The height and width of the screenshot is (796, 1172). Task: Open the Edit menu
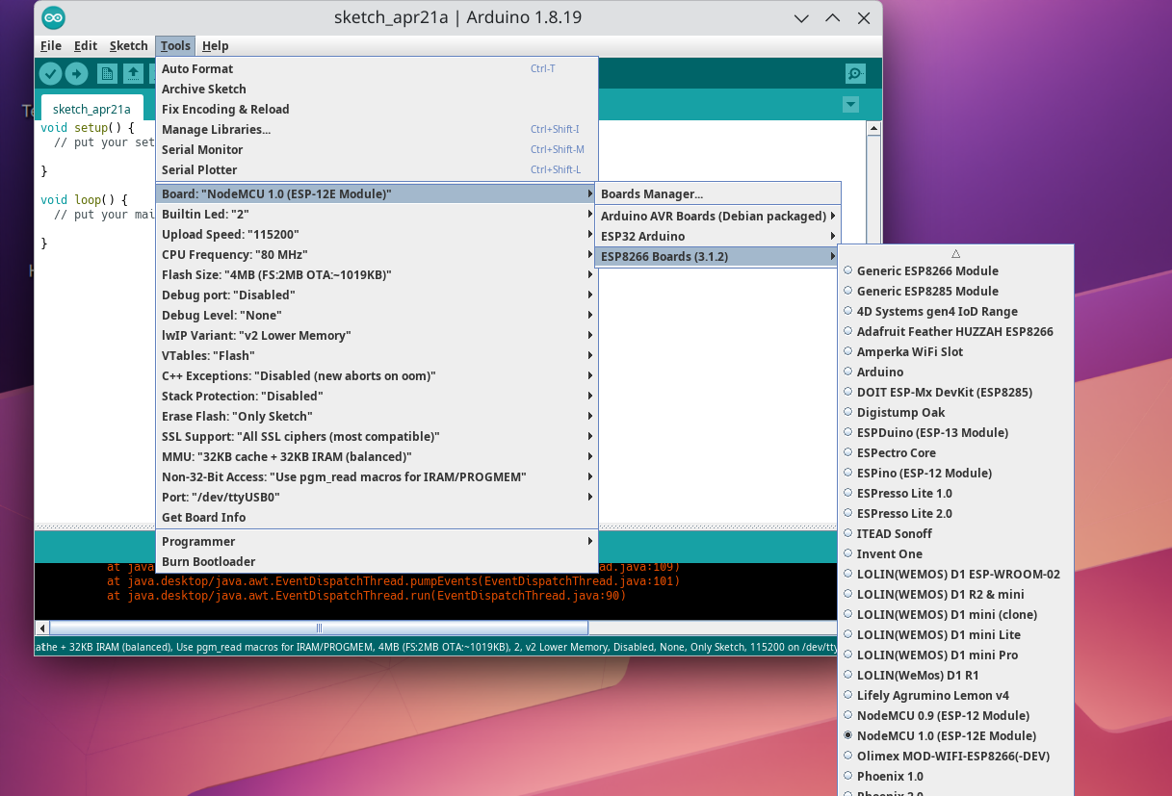(x=86, y=45)
